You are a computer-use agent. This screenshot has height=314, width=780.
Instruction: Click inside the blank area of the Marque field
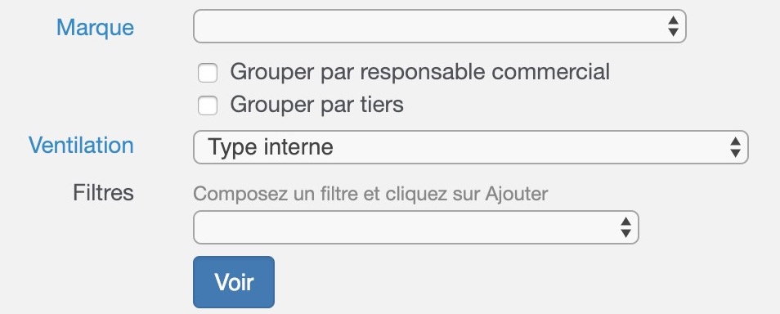[428, 26]
